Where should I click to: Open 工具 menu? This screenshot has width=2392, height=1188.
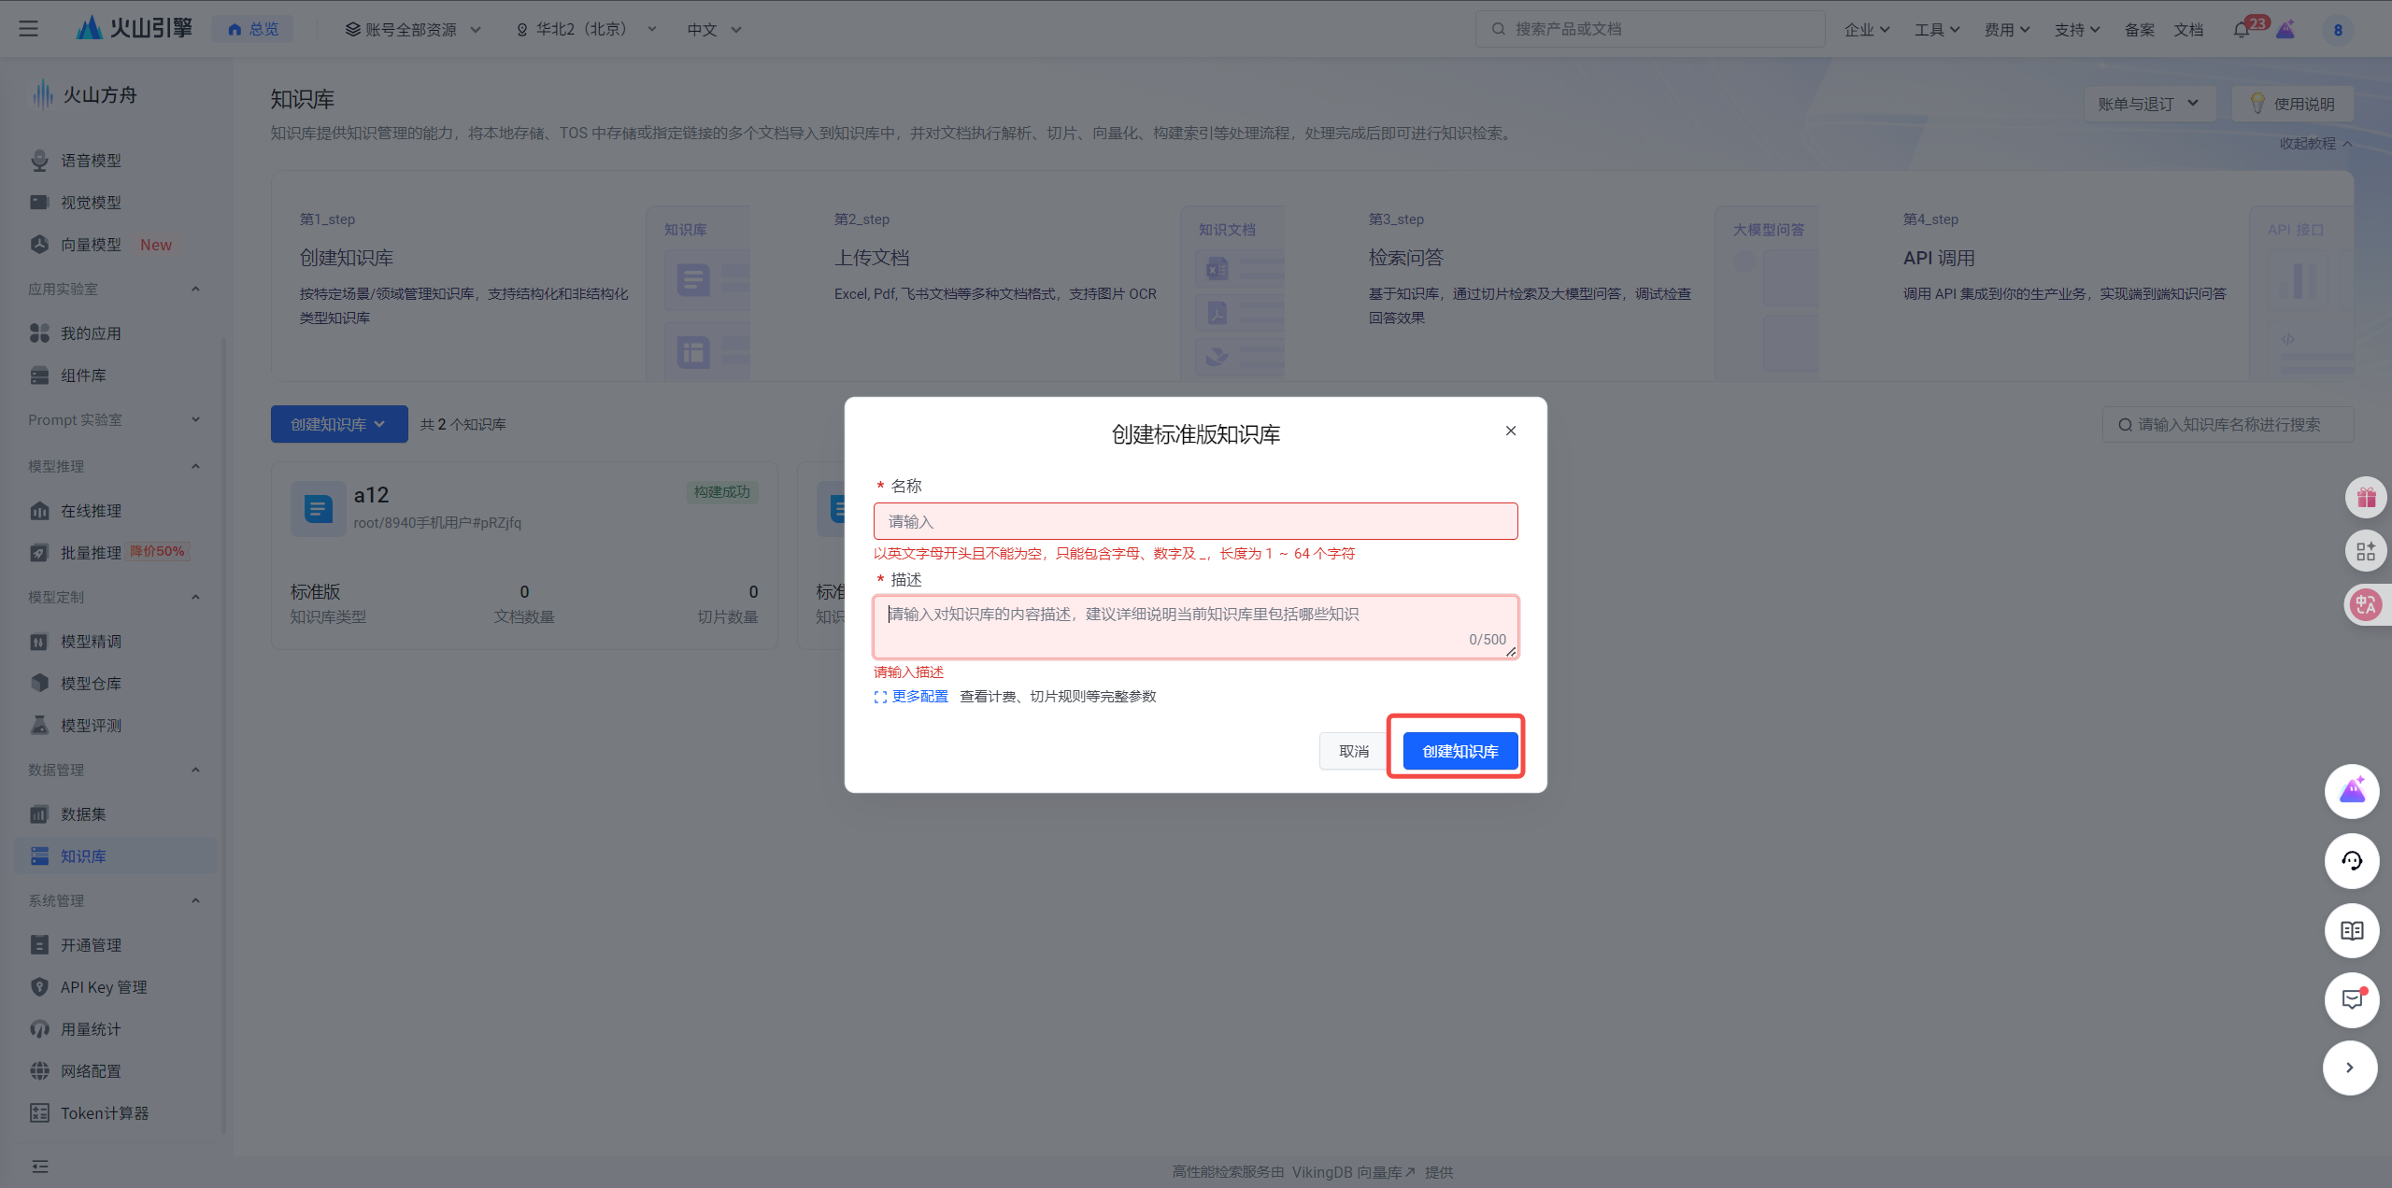click(1936, 30)
